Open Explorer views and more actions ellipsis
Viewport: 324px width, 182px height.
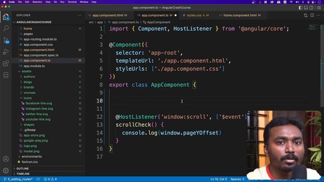point(79,15)
